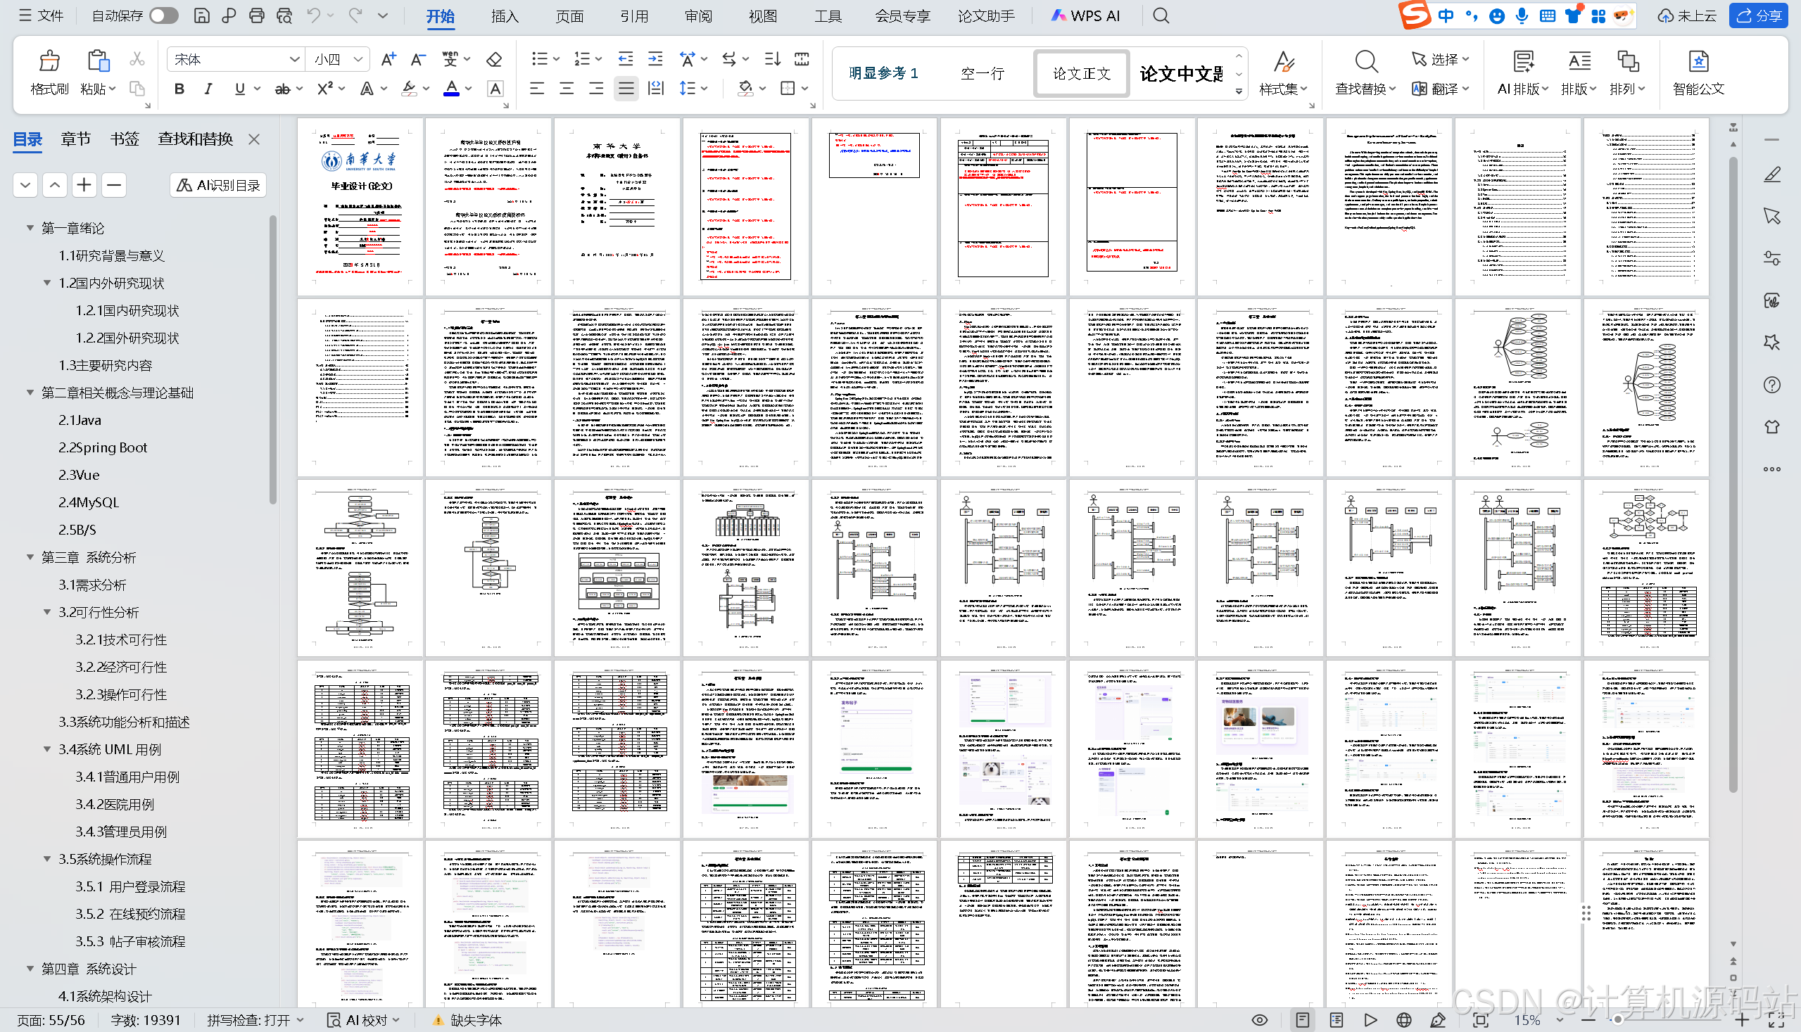This screenshot has width=1801, height=1032.
Task: Switch to the 审阅 ribbon tab
Action: 698,15
